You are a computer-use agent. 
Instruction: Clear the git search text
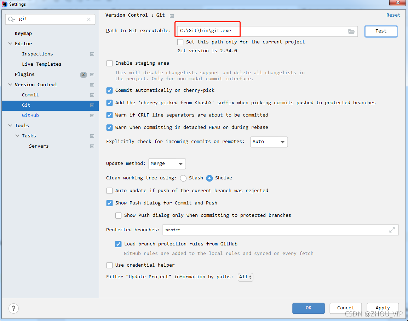(89, 19)
